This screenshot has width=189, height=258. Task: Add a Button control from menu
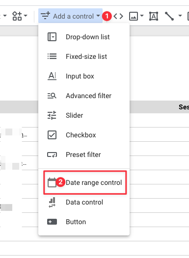tap(84, 222)
